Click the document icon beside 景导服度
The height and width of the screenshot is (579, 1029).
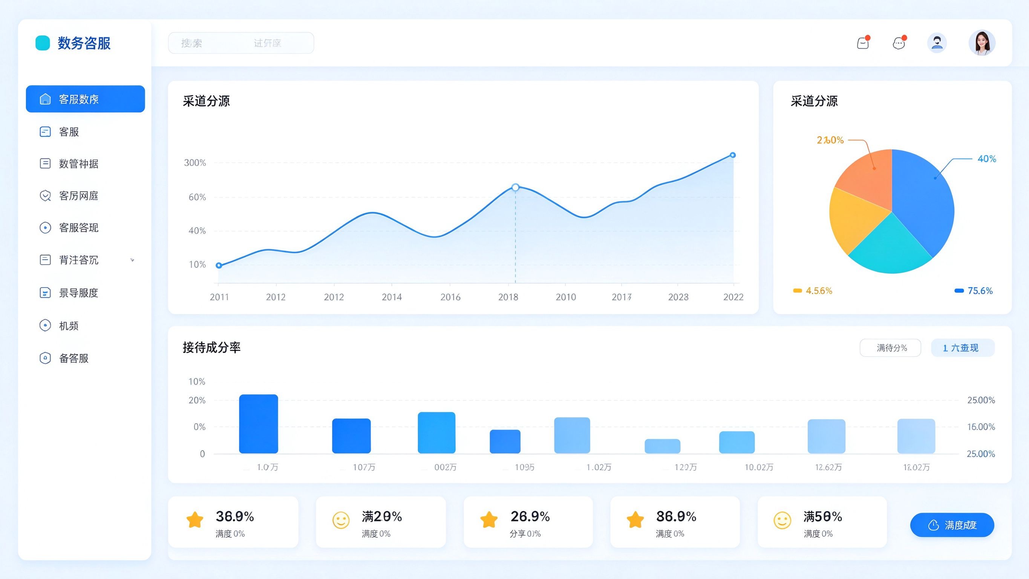click(x=45, y=293)
